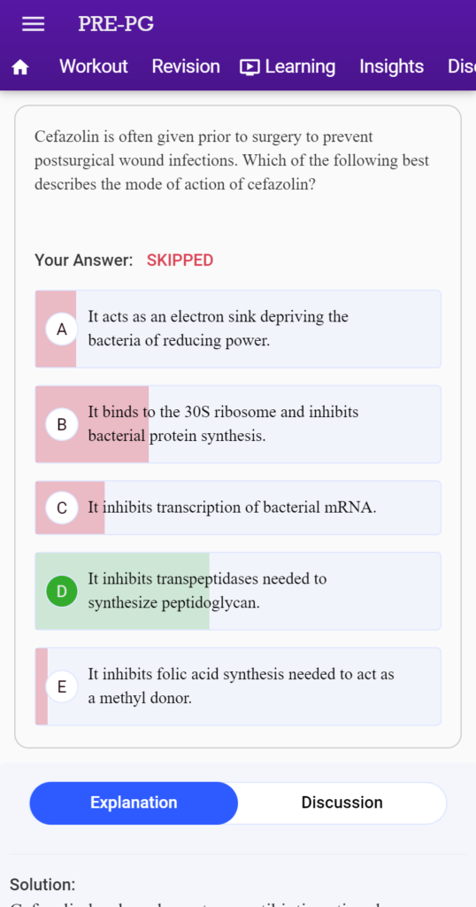Switch to the Discussion tab
The height and width of the screenshot is (907, 476).
coord(342,802)
